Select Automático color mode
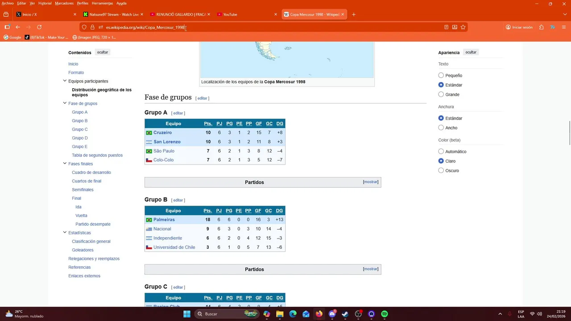Screen dimensions: 571x321 pos(441,152)
